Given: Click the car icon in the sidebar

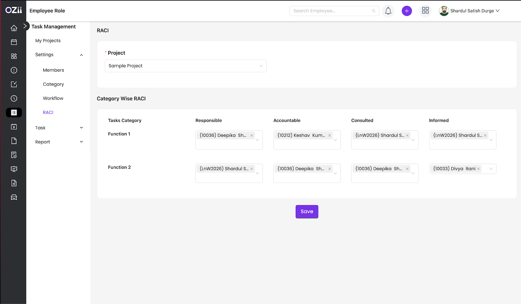Looking at the screenshot, I should click(x=14, y=197).
